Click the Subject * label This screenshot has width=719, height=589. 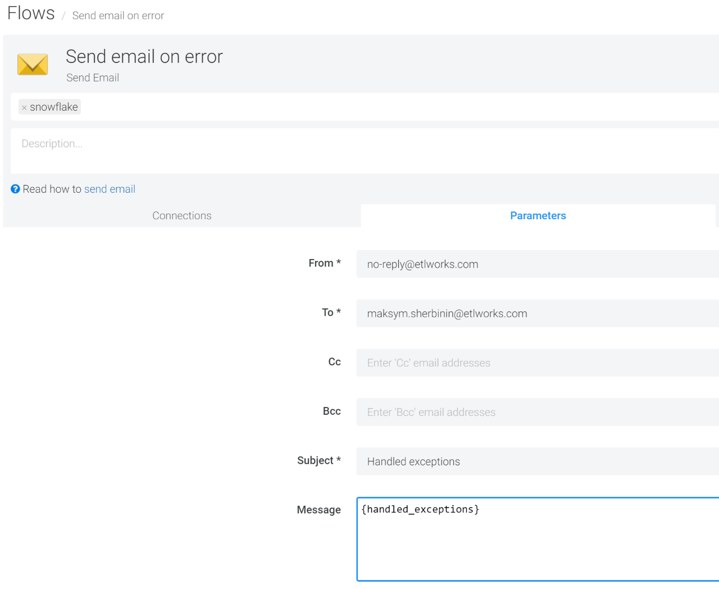coord(319,460)
